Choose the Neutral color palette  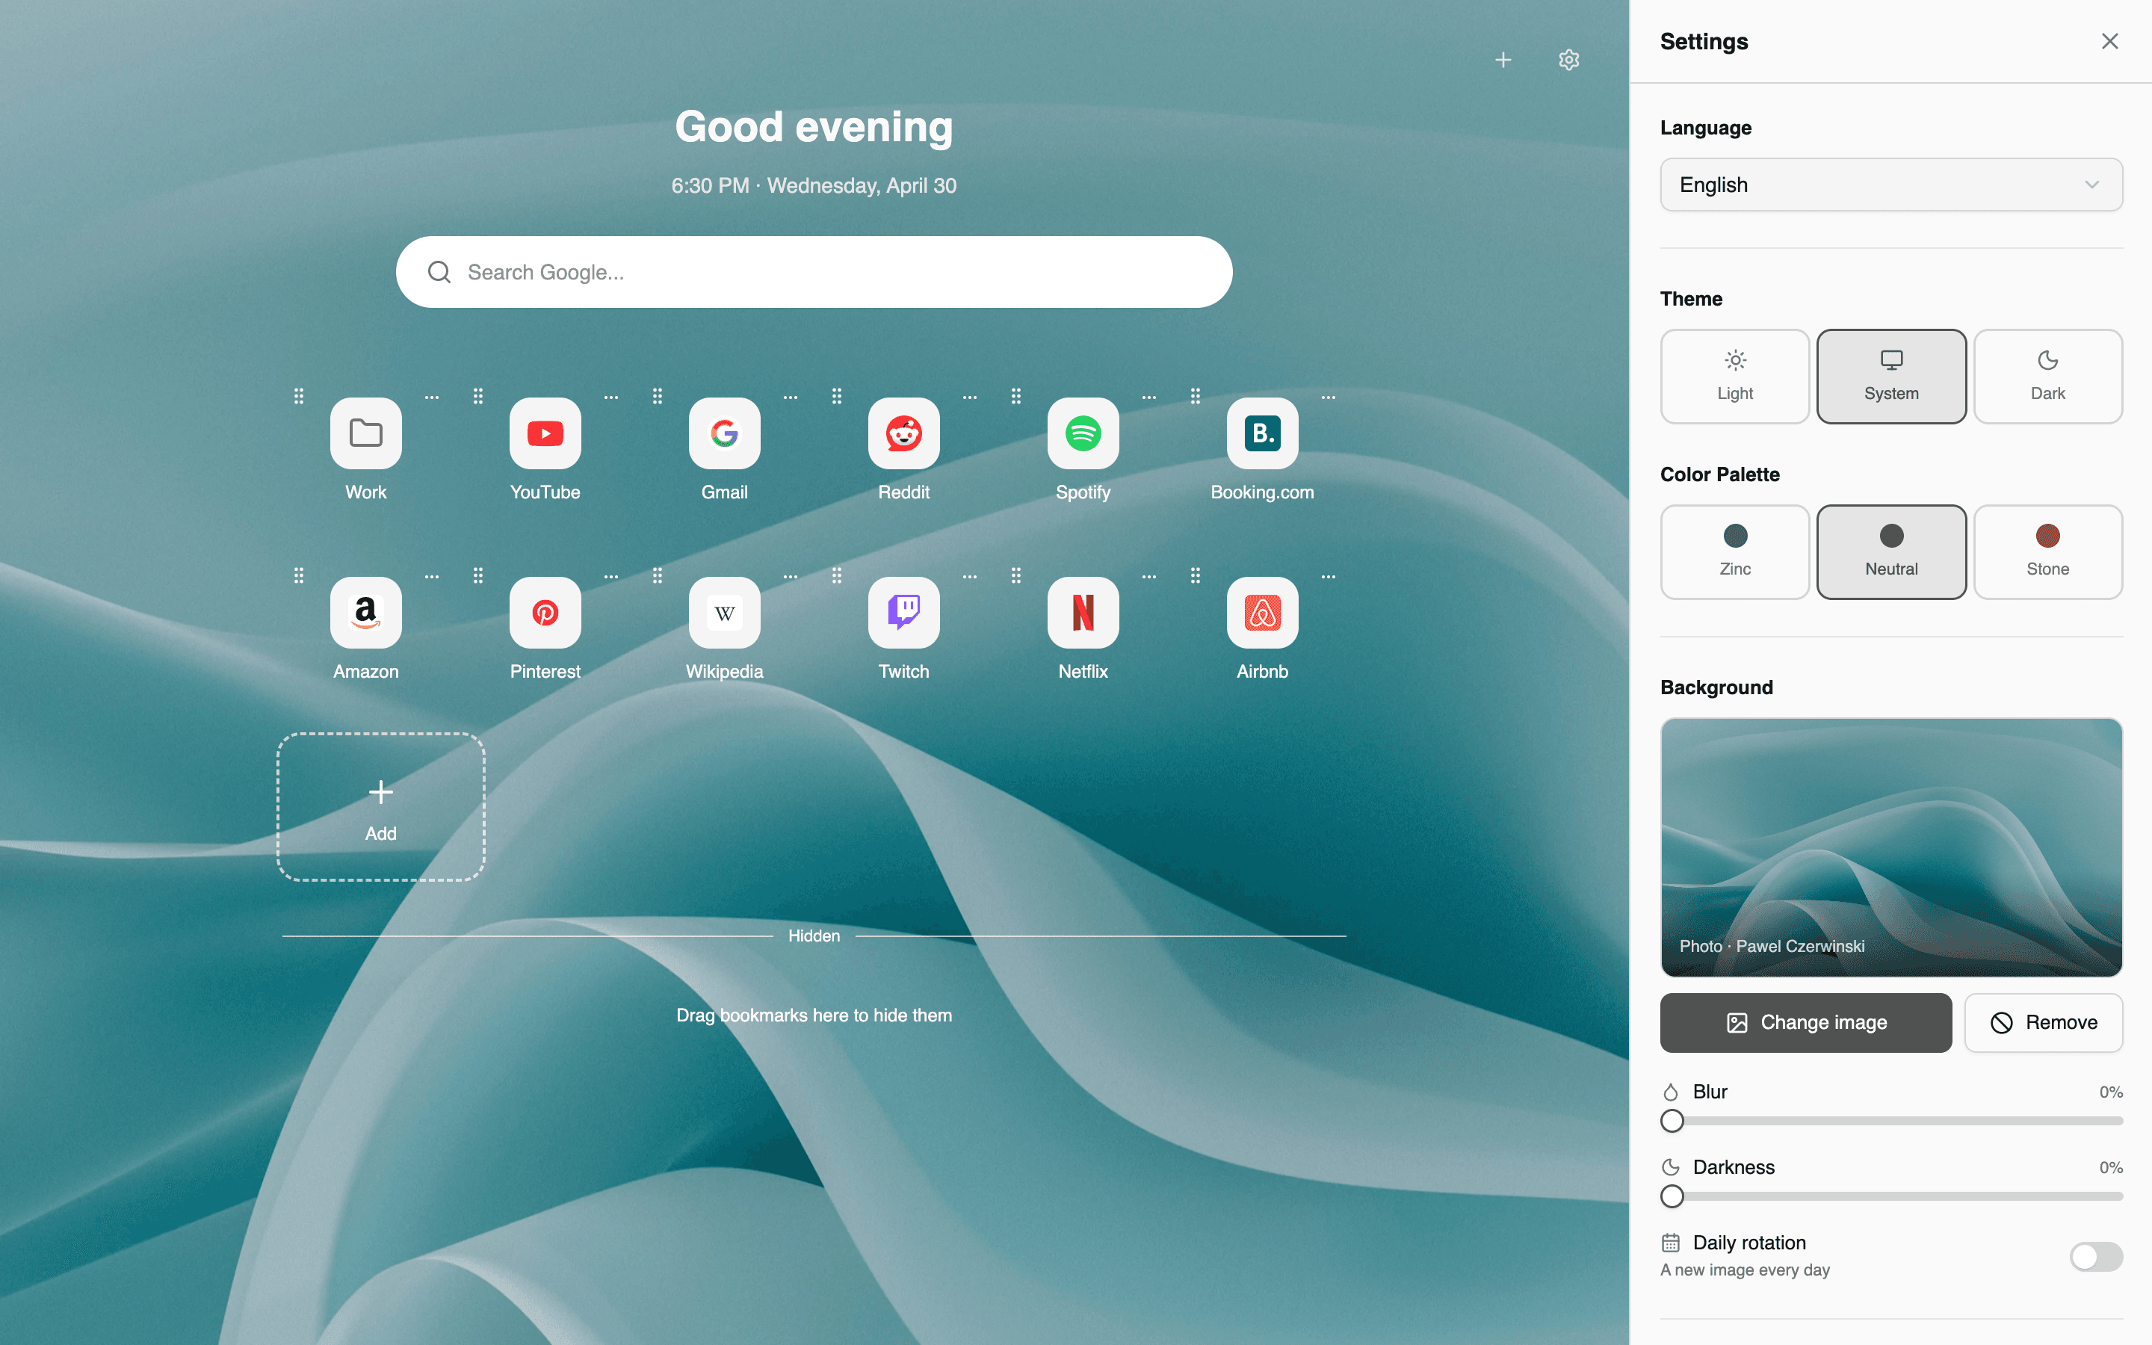1891,551
